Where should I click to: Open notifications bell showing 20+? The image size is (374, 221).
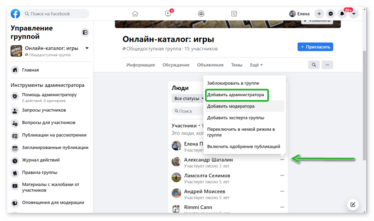(x=342, y=13)
